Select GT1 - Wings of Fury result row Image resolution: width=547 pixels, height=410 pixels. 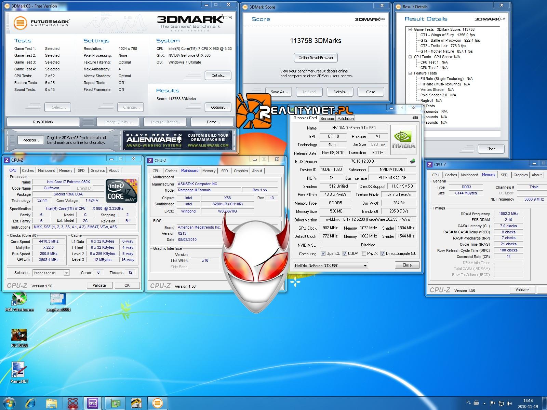448,35
